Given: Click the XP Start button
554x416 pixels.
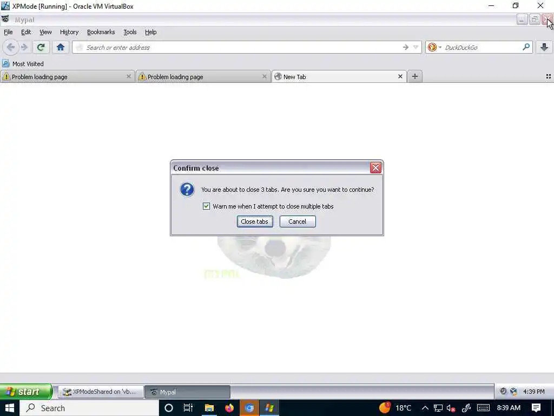Looking at the screenshot, I should (x=26, y=392).
